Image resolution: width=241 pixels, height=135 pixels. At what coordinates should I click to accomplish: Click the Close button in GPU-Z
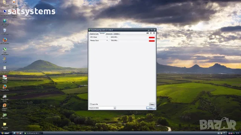(151, 108)
